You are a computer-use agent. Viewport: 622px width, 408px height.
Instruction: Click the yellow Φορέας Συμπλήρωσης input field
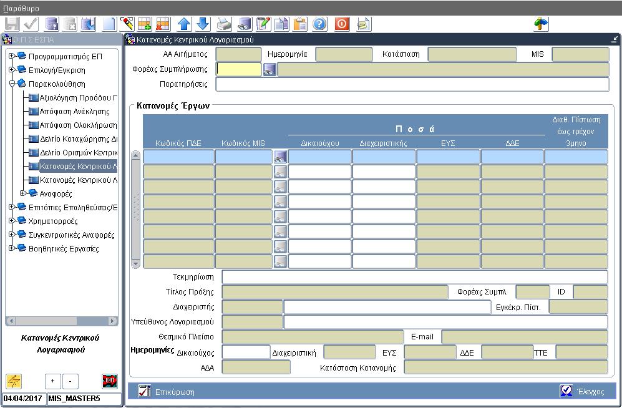(239, 69)
